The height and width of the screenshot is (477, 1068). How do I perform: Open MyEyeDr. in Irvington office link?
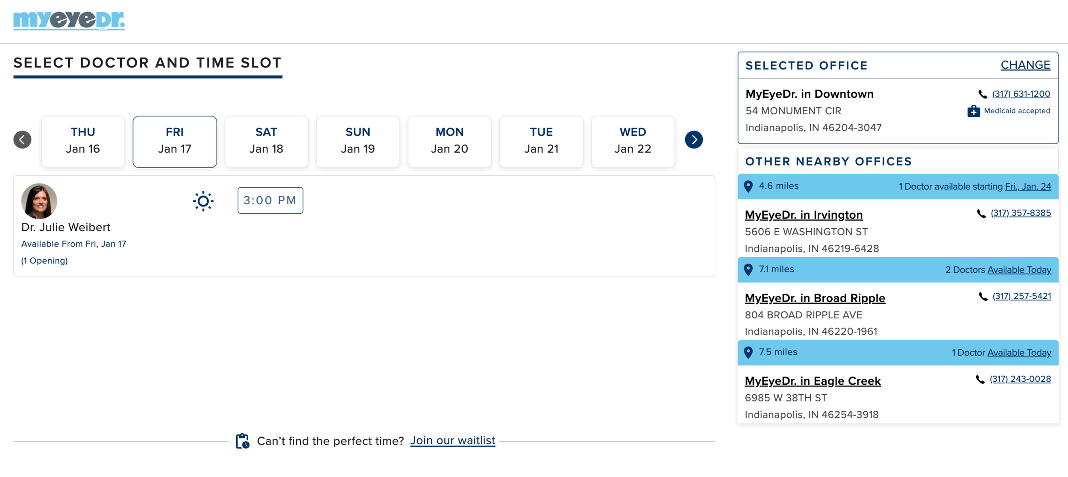point(804,215)
